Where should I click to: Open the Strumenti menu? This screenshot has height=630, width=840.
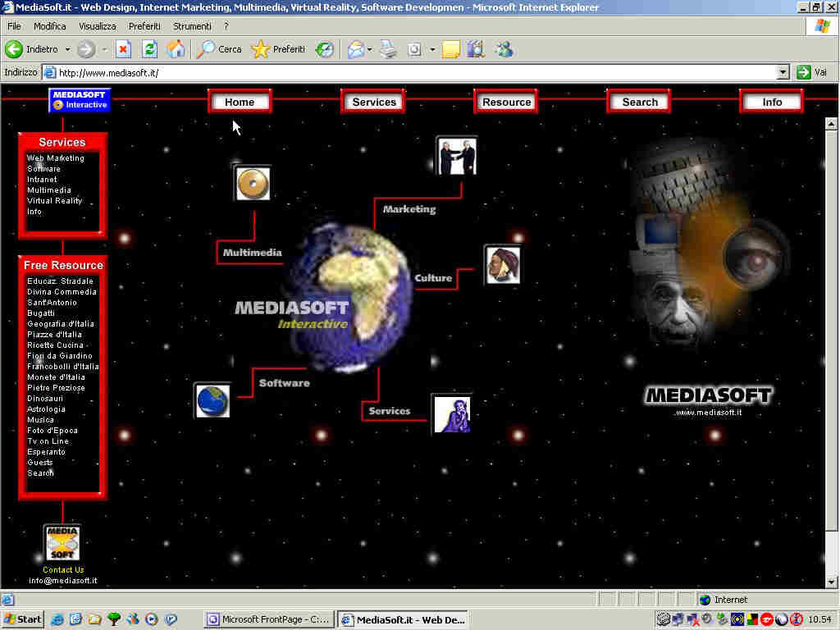192,26
